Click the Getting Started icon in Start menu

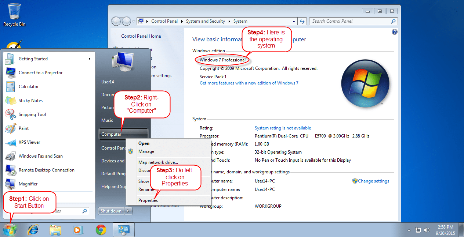[x=11, y=59]
